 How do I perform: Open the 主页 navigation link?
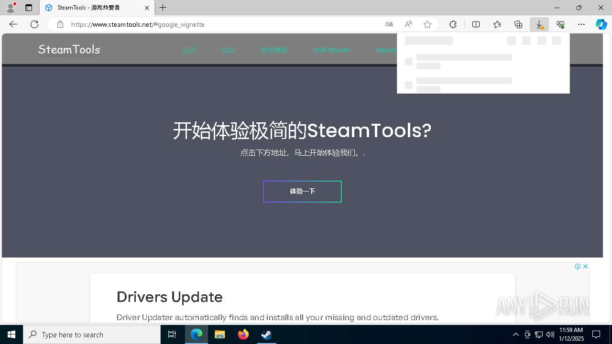pyautogui.click(x=189, y=50)
